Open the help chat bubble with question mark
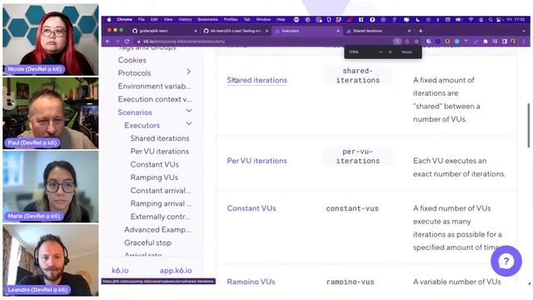The height and width of the screenshot is (300, 533). (x=506, y=261)
